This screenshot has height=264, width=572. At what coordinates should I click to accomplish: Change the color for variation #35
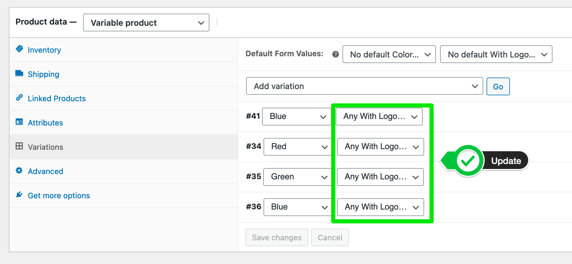point(297,177)
